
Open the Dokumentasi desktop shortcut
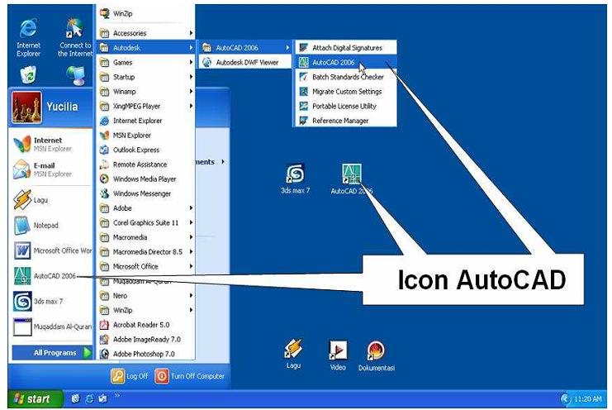(377, 355)
